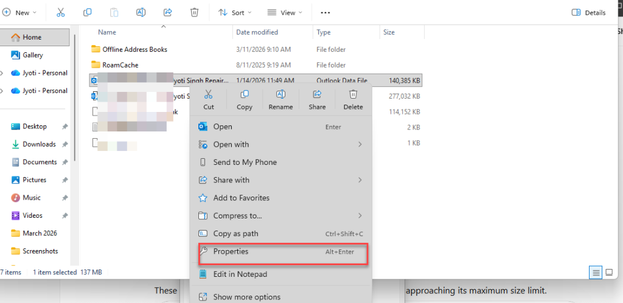This screenshot has width=623, height=303.
Task: Expand the Compress to submenu
Action: 281,215
